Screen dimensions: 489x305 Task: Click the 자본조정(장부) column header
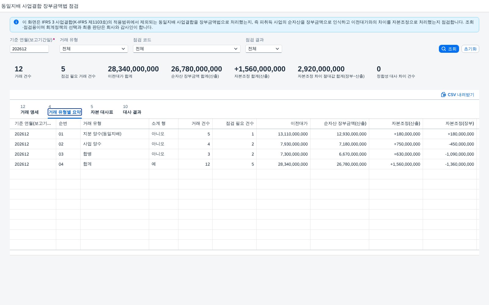pos(450,124)
